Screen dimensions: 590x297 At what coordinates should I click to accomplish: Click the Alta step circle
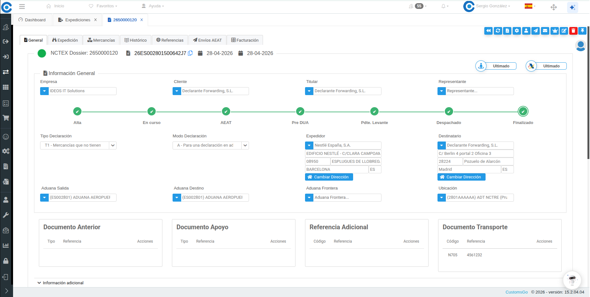point(77,112)
